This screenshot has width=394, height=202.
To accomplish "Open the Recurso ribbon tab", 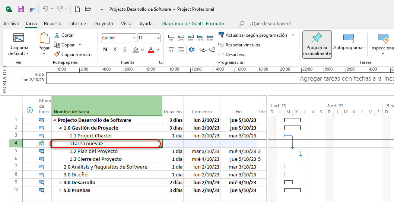I will 53,24.
